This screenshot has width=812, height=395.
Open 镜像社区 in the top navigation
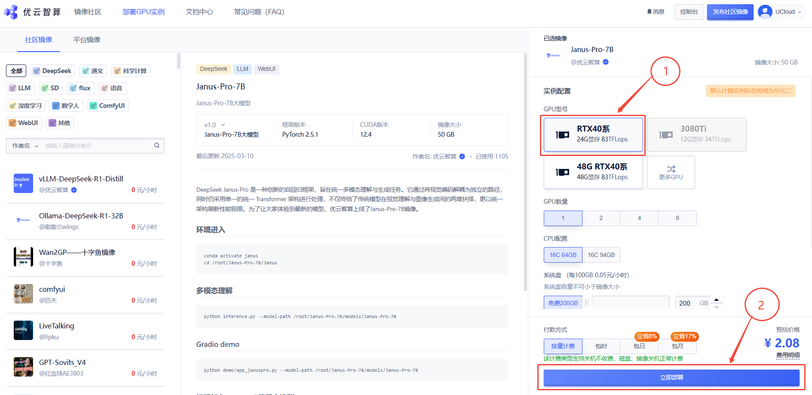pos(88,12)
